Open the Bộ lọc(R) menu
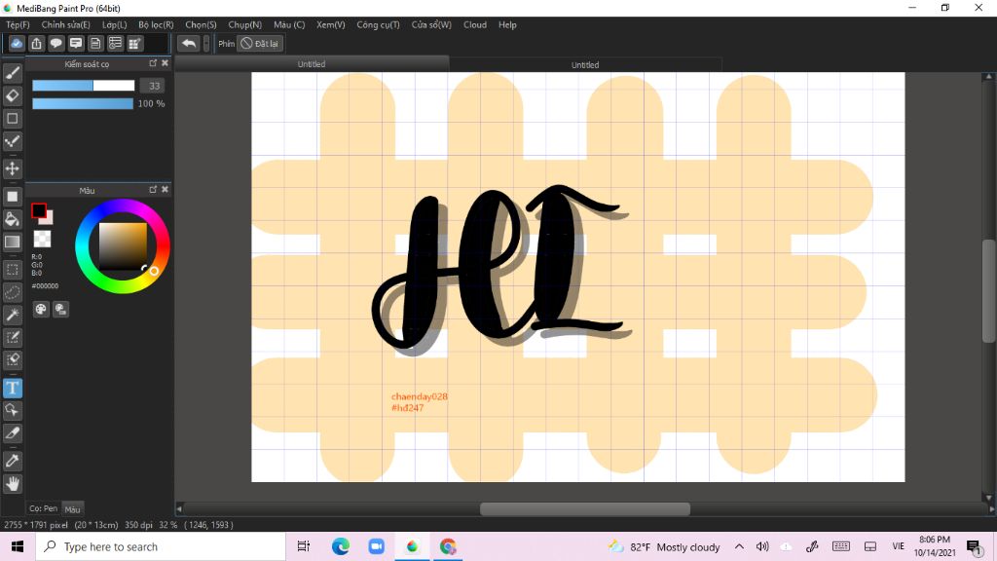 (156, 24)
